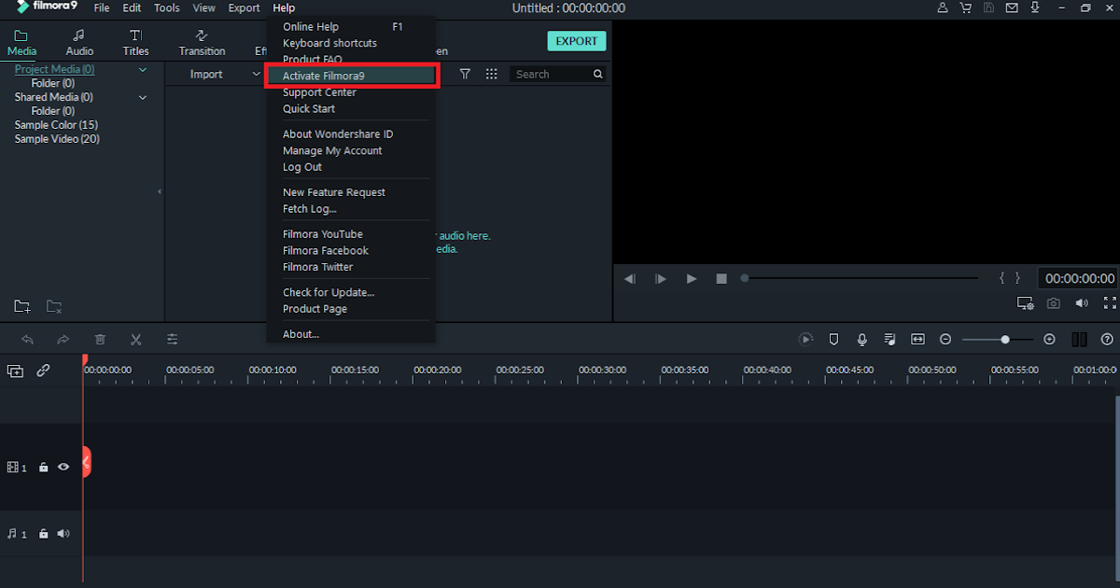Screen dimensions: 1120x588
Task: Click the search magnifier icon
Action: 598,74
